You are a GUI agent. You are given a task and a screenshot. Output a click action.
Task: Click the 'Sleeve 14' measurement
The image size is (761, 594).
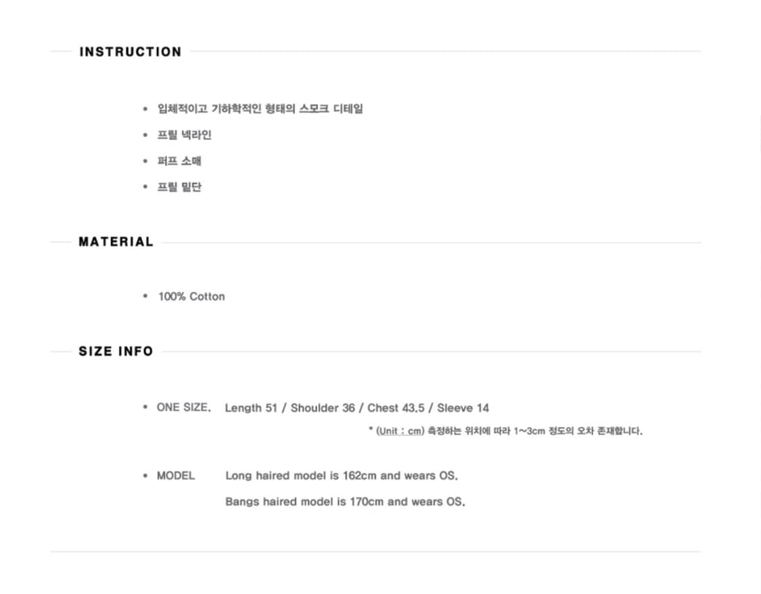(463, 408)
